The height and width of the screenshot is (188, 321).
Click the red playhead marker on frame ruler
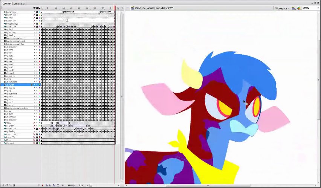(115, 8)
